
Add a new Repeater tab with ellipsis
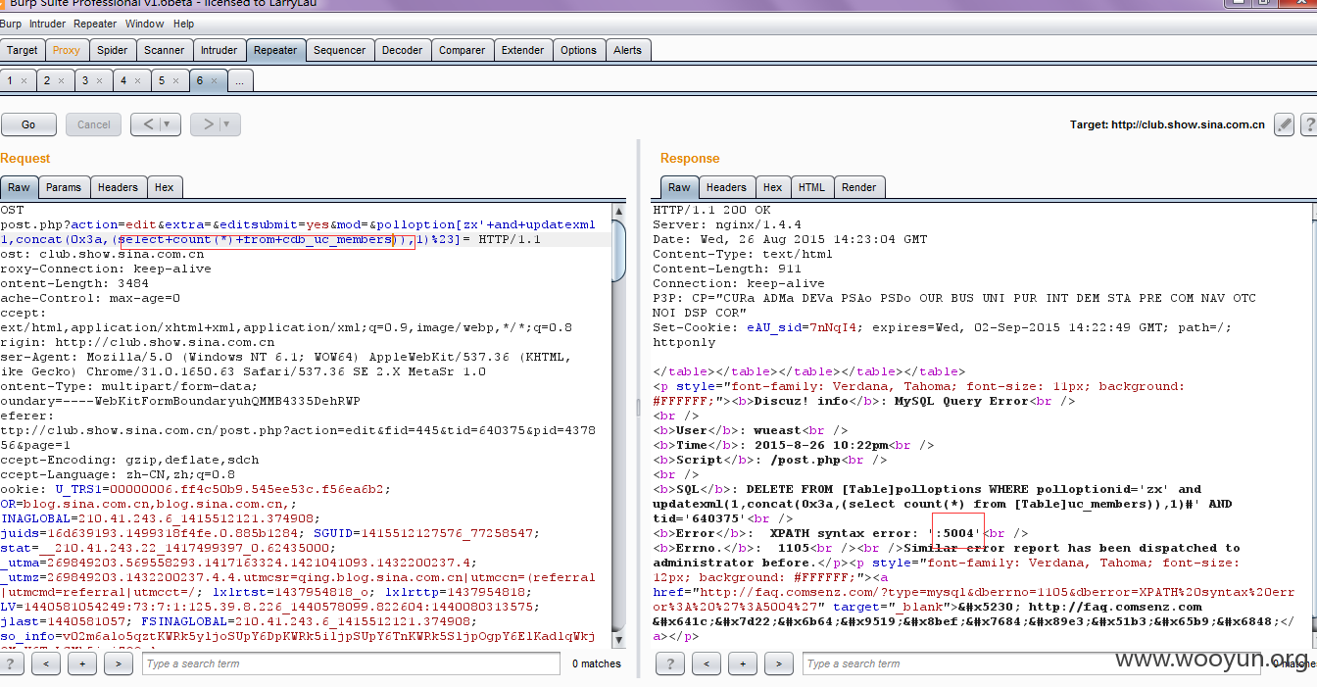[239, 80]
